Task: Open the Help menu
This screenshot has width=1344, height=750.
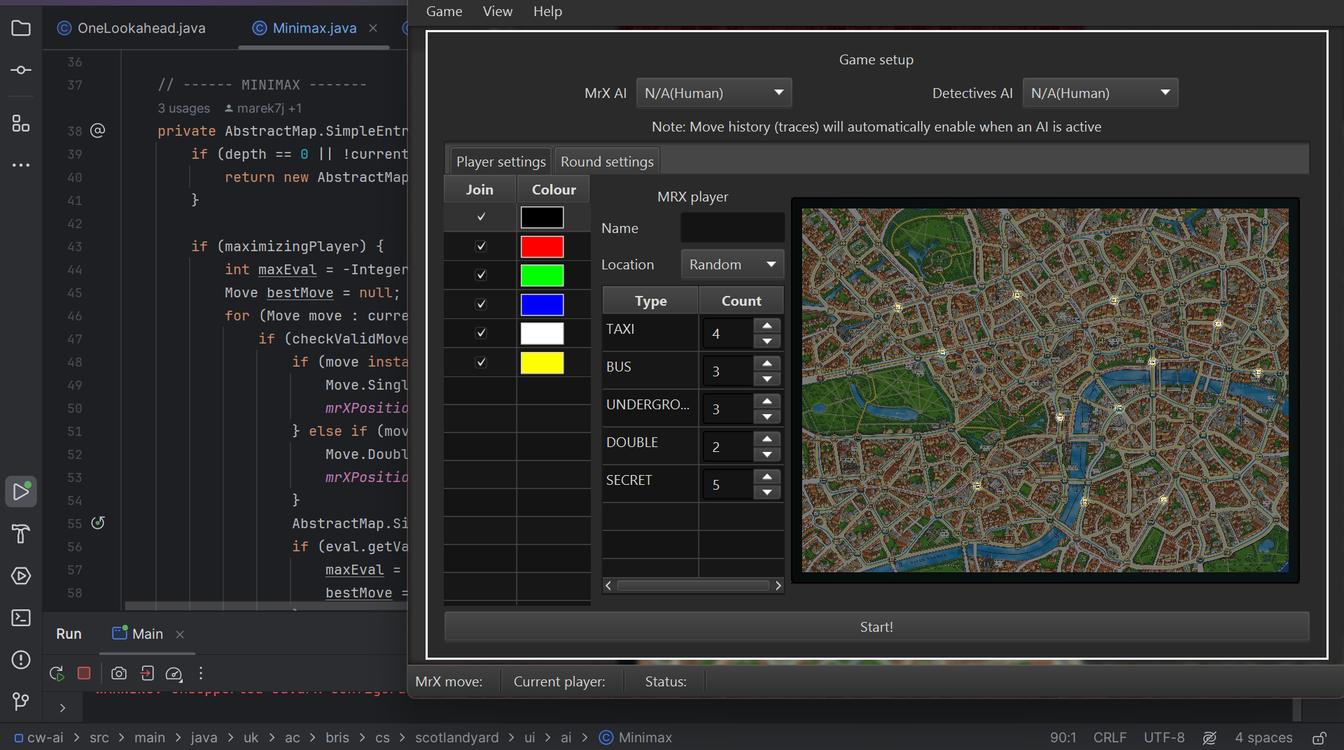Action: click(x=547, y=11)
